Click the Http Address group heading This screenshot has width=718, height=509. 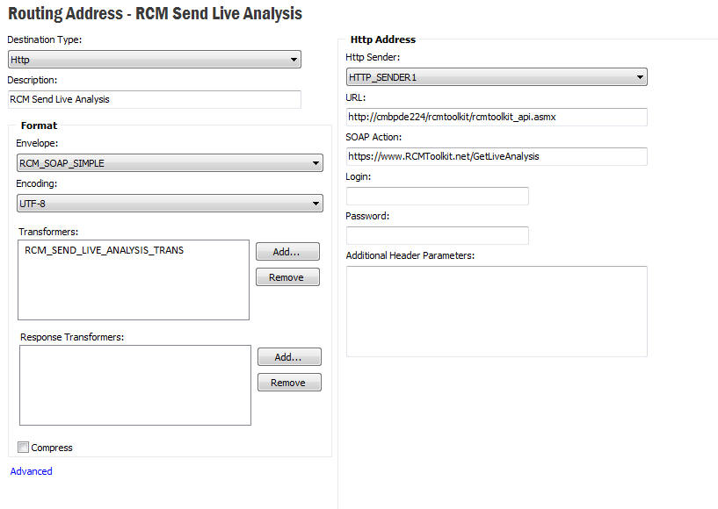click(x=382, y=39)
